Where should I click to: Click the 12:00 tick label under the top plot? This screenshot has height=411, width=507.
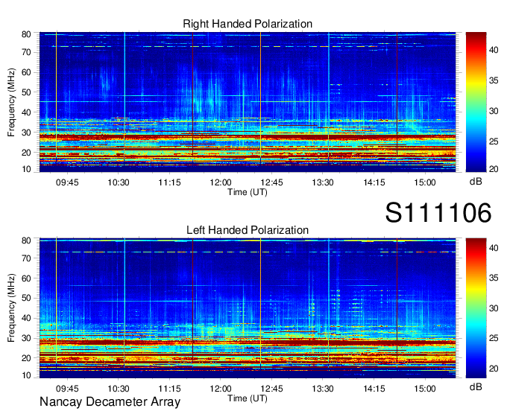[x=221, y=182]
